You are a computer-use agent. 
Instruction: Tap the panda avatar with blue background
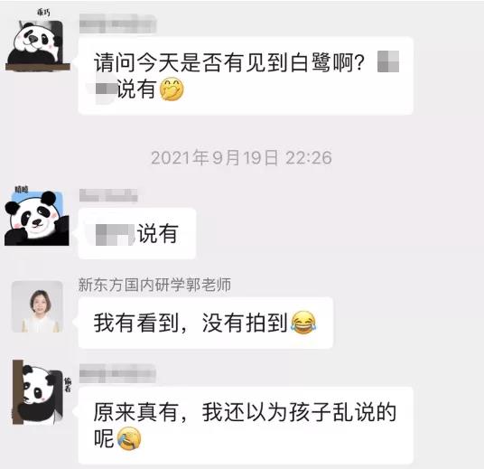(37, 216)
